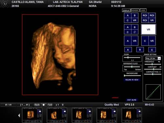Toggle the B mode button in playback bar
Viewport: 164px width, 123px height.
click(63, 105)
